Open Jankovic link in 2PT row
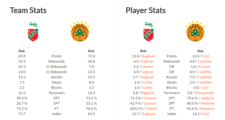Image resolution: width=225 pixels, height=120 pixels. [207, 98]
